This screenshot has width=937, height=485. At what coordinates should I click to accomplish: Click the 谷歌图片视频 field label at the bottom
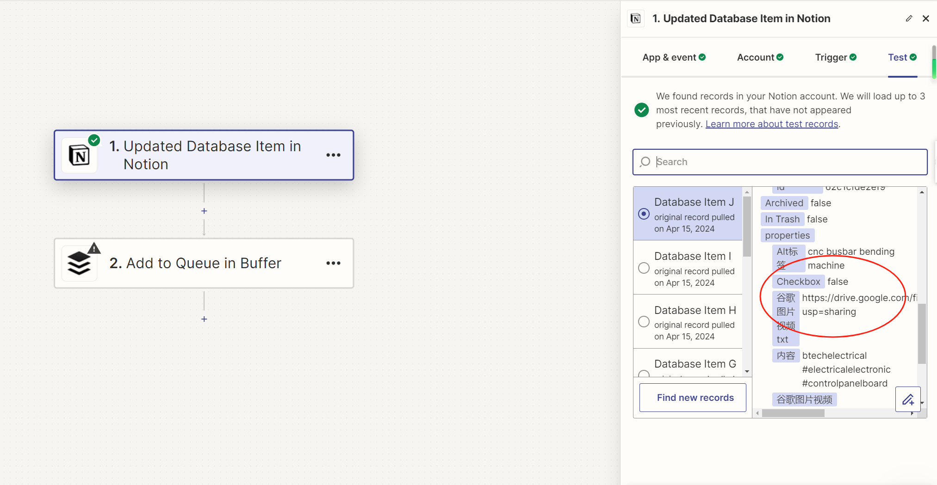tap(804, 399)
